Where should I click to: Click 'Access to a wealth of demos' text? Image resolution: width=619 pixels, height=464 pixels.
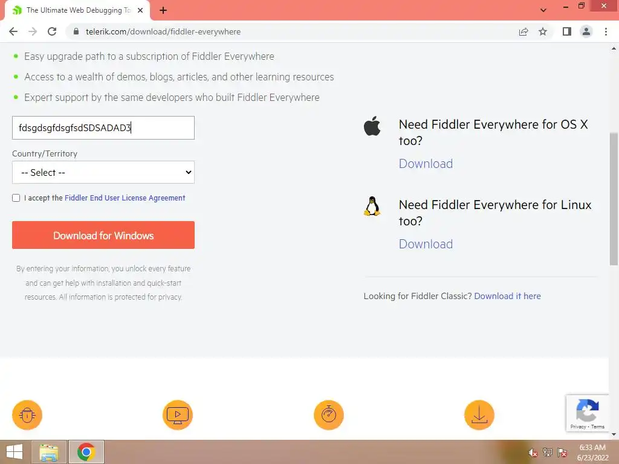[x=179, y=77]
